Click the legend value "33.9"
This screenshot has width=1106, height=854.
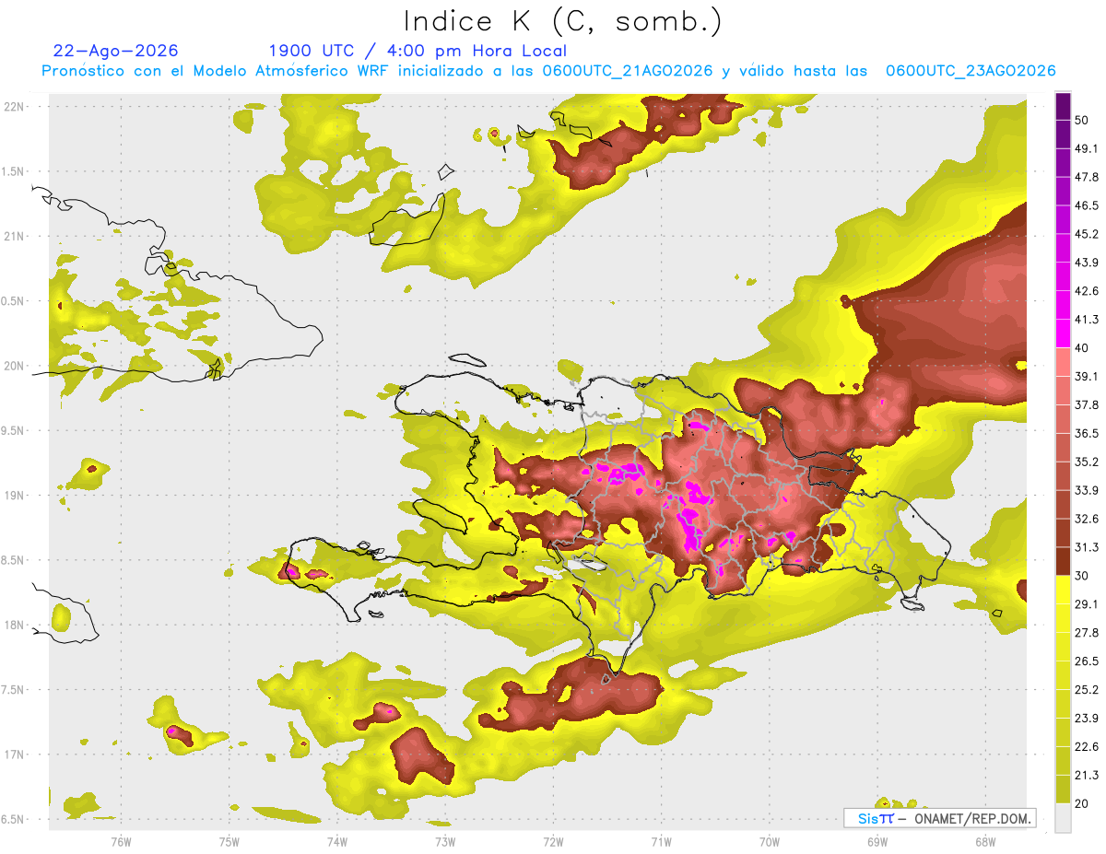tap(1087, 490)
